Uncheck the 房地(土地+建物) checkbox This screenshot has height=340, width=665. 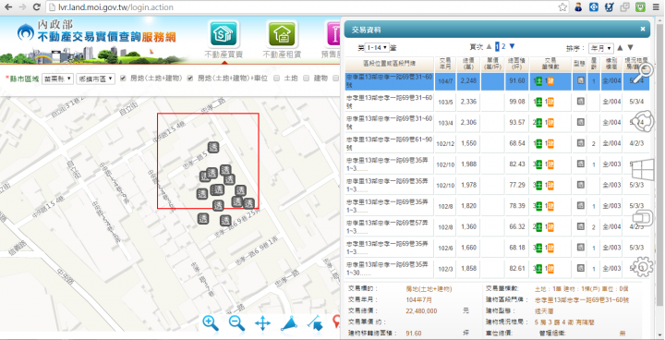[123, 79]
